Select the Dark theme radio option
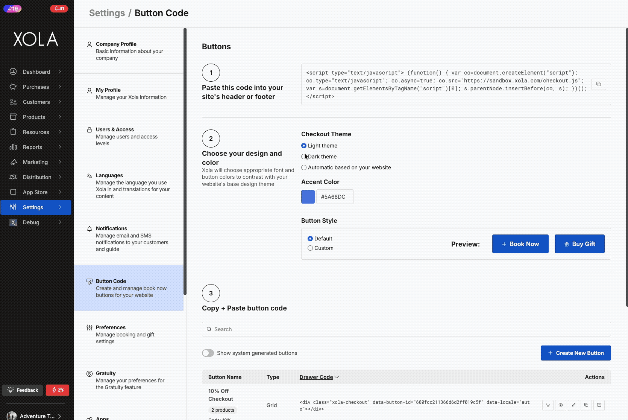The height and width of the screenshot is (420, 628). [304, 157]
